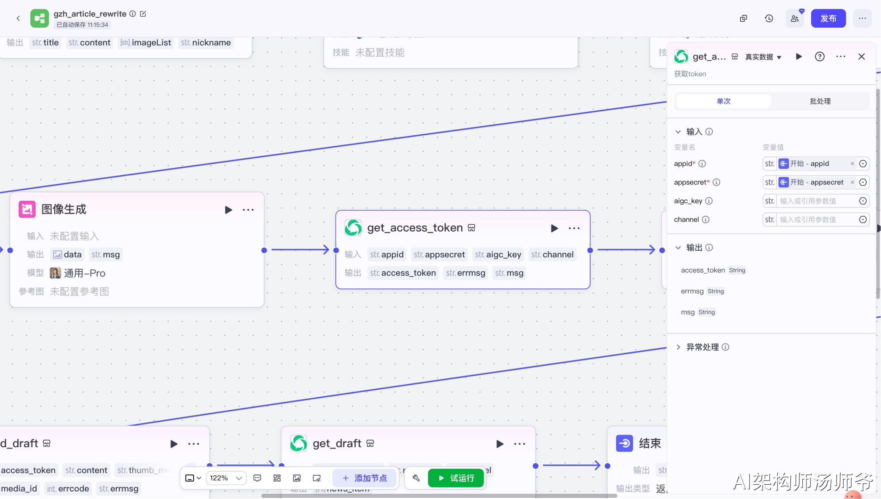Collapse the 输入 section
This screenshot has height=499, width=881.
coord(678,132)
